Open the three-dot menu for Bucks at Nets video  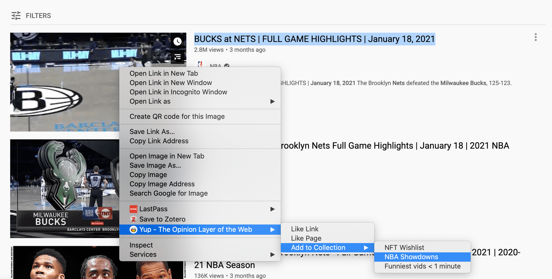coord(535,37)
